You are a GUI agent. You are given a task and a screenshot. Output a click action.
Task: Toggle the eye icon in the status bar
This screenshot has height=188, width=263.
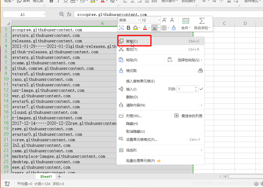click(256, 184)
